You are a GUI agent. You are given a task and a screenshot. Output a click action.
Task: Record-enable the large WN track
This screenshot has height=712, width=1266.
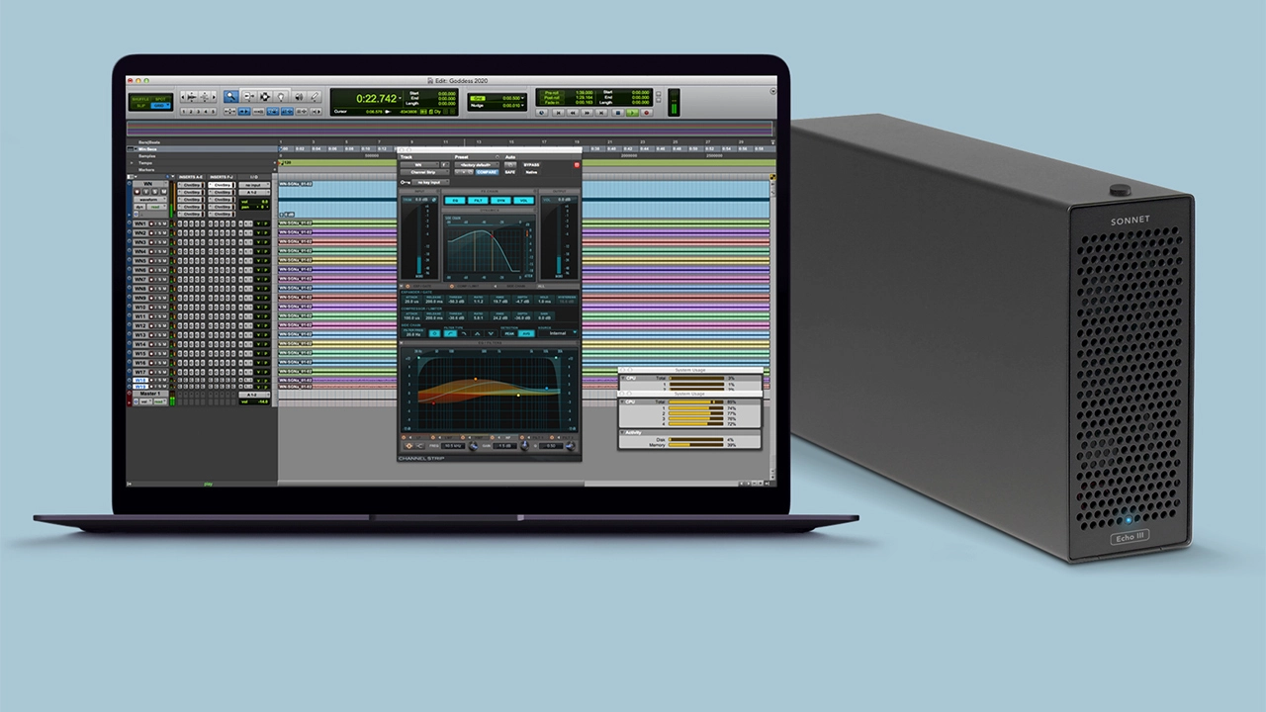point(137,193)
